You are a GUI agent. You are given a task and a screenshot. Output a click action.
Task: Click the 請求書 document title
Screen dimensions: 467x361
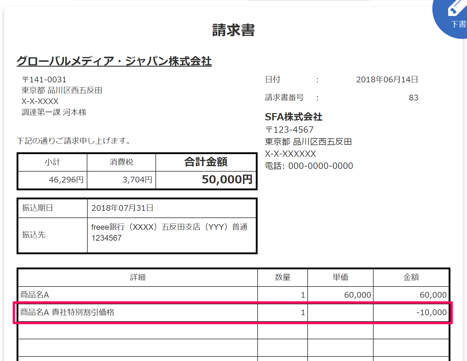tap(233, 30)
